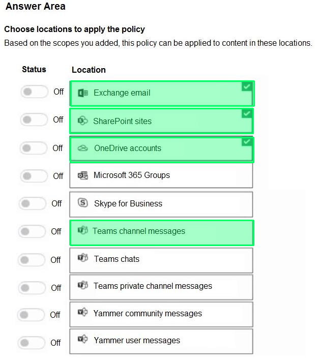Select the Skype for Business location box
The width and height of the screenshot is (315, 361).
[161, 204]
